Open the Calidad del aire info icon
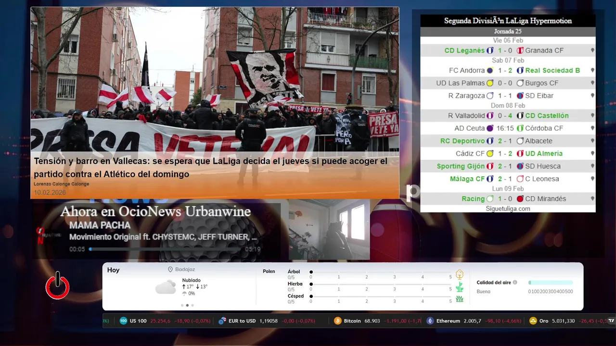This screenshot has width=616, height=346. [x=515, y=283]
